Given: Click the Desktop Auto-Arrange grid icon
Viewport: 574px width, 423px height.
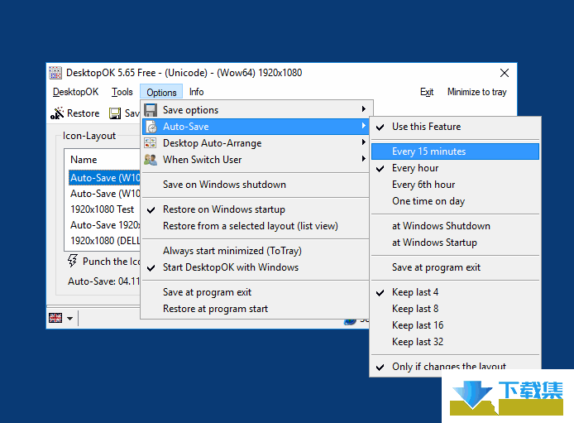Looking at the screenshot, I should pyautogui.click(x=151, y=143).
